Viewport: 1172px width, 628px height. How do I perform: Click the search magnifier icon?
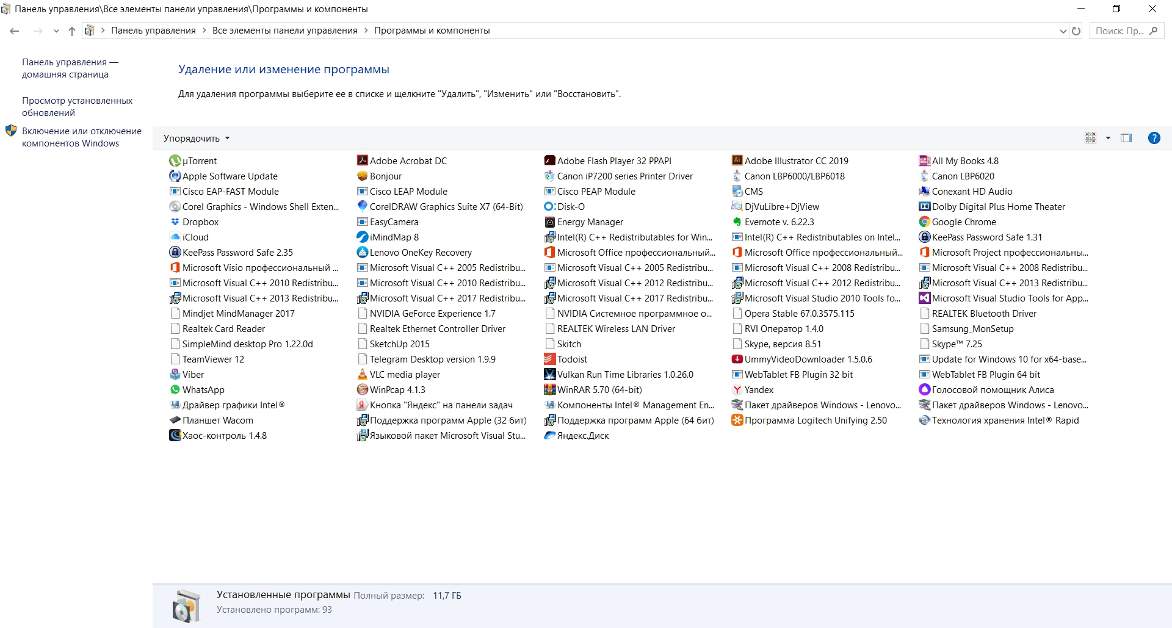[x=1153, y=31]
